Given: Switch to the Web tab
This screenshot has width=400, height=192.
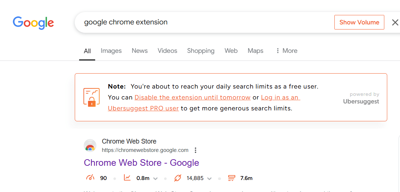Looking at the screenshot, I should [231, 51].
